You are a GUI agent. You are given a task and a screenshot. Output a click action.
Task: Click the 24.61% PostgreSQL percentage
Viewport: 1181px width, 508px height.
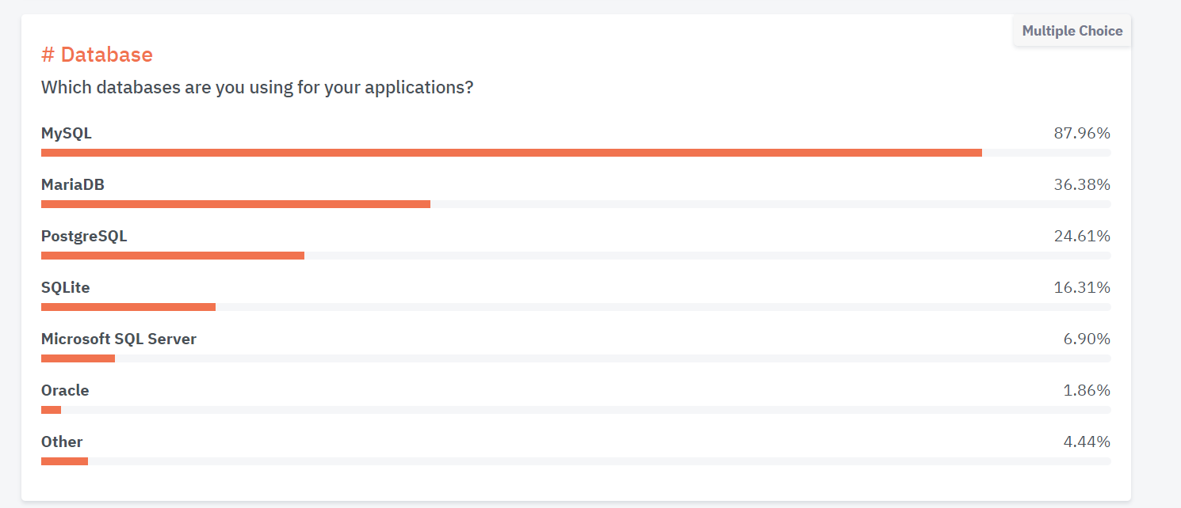pyautogui.click(x=1082, y=236)
